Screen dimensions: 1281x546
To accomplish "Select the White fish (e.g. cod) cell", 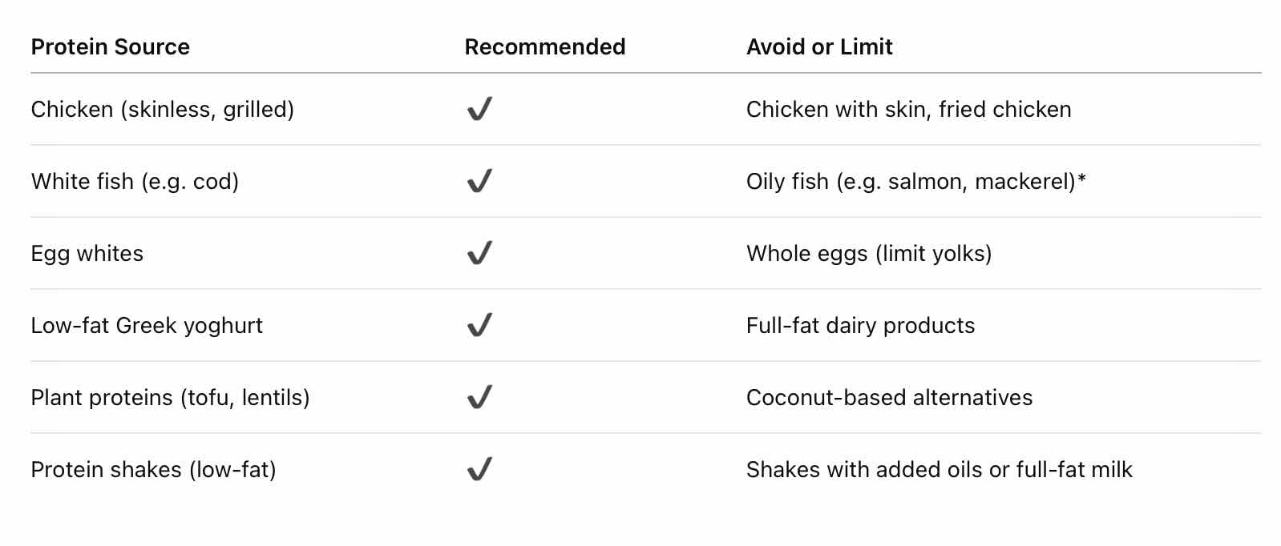I will pyautogui.click(x=135, y=182).
